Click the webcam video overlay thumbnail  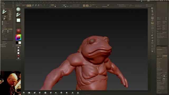pyautogui.click(x=11, y=83)
